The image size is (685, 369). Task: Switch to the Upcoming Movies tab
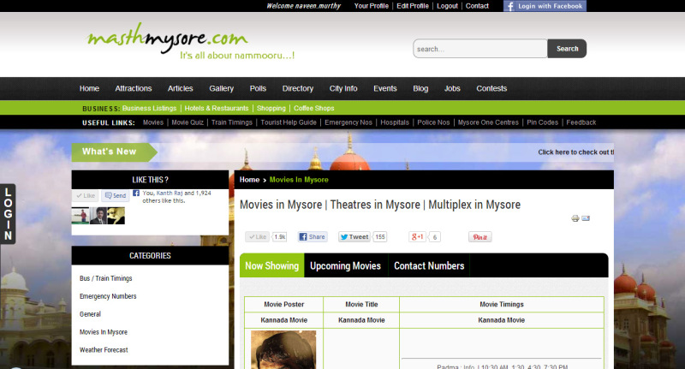345,266
